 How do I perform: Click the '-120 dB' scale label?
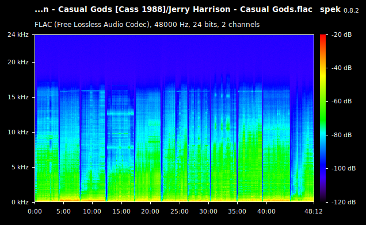coord(344,202)
